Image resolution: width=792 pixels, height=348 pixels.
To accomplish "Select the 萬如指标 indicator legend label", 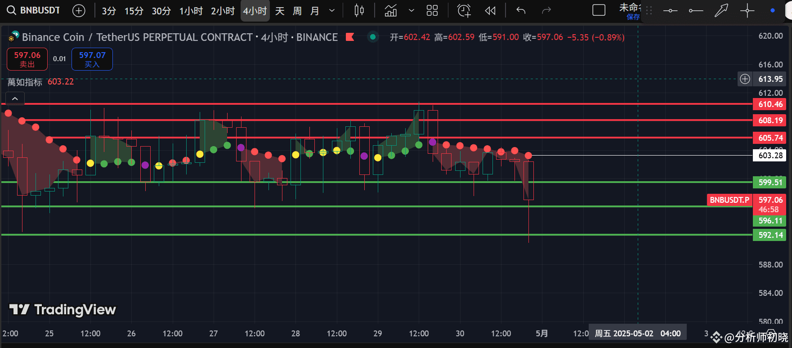I will [25, 82].
